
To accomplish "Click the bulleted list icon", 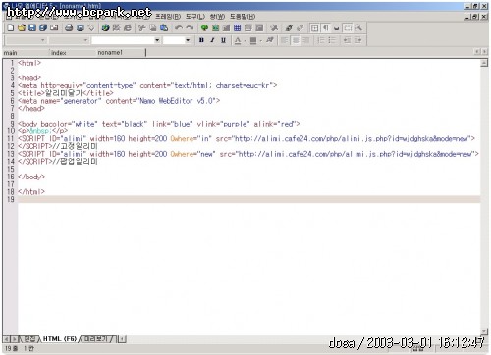I will (x=332, y=40).
